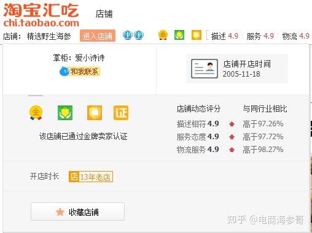Click the green consumer protection icon in header bar
The image size is (312, 233).
click(179, 35)
